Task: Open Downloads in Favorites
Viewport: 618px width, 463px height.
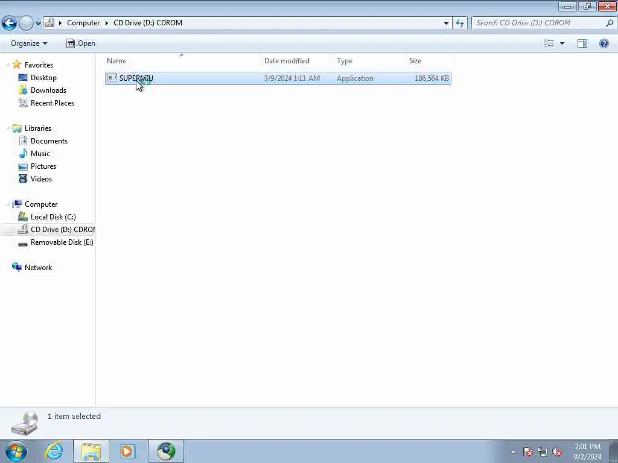Action: pyautogui.click(x=48, y=90)
